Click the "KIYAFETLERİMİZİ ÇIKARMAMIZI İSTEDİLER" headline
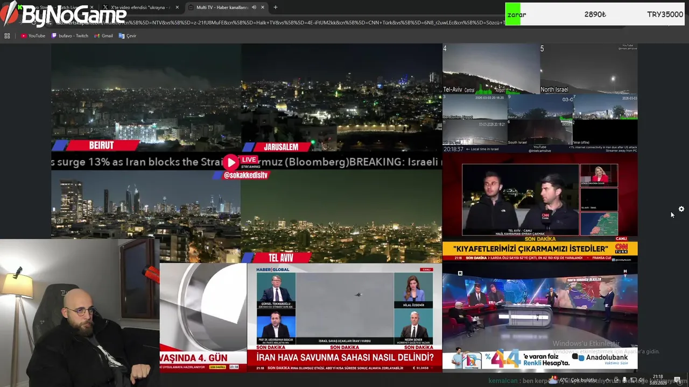Viewport: 689px width, 387px height. (x=531, y=249)
